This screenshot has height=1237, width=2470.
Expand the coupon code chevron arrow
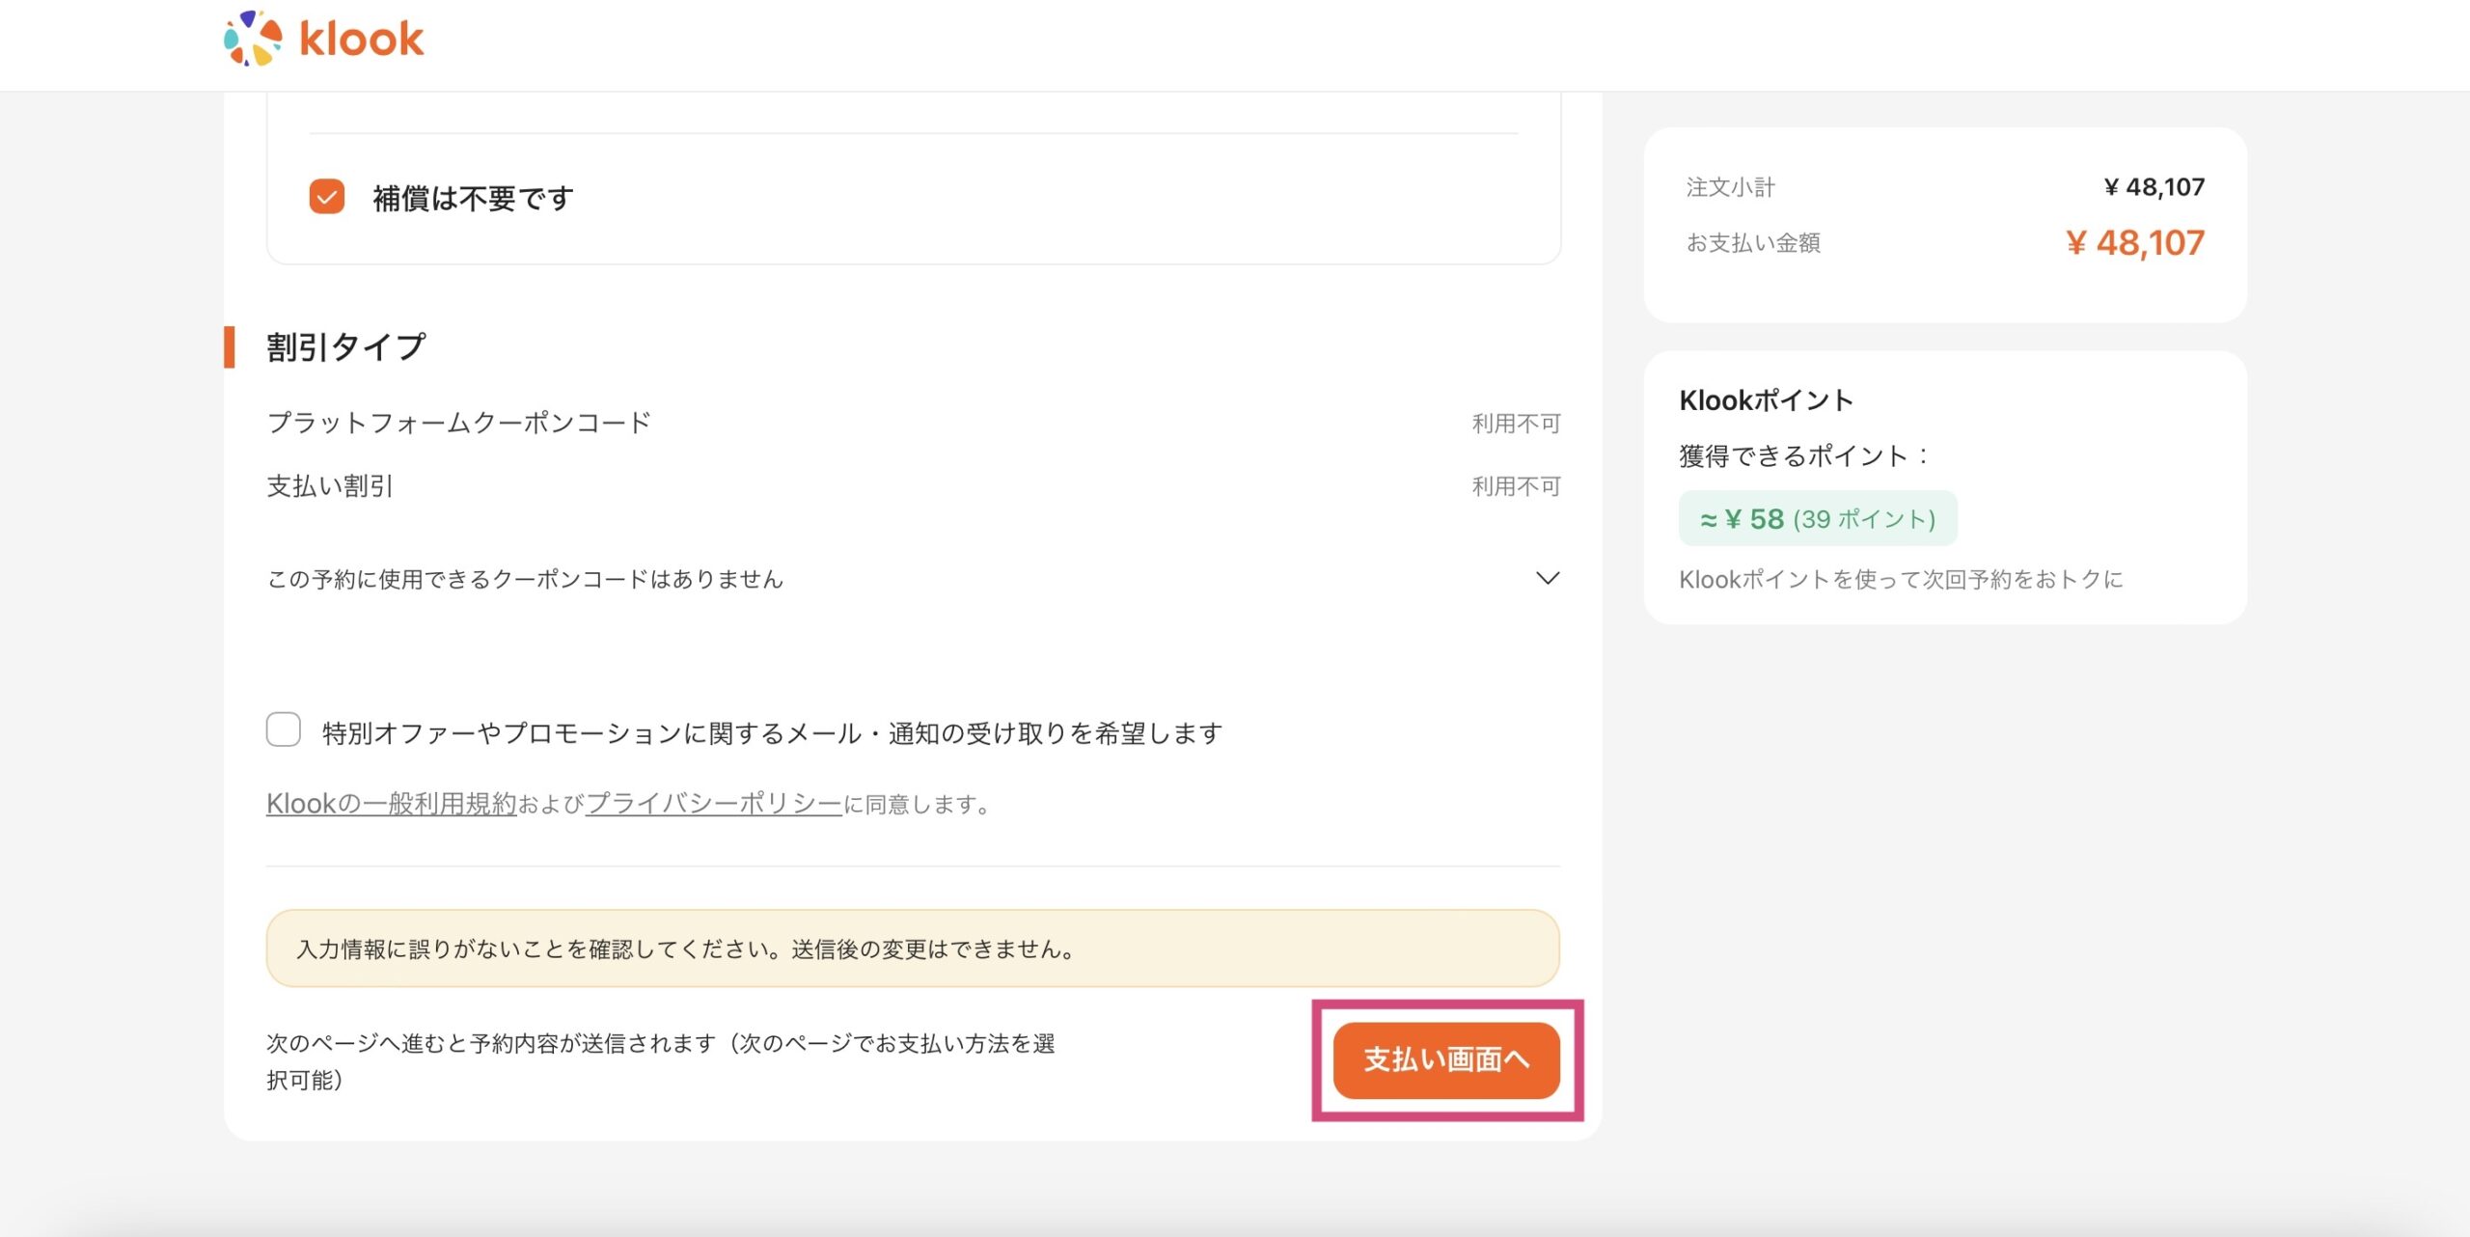1547,578
